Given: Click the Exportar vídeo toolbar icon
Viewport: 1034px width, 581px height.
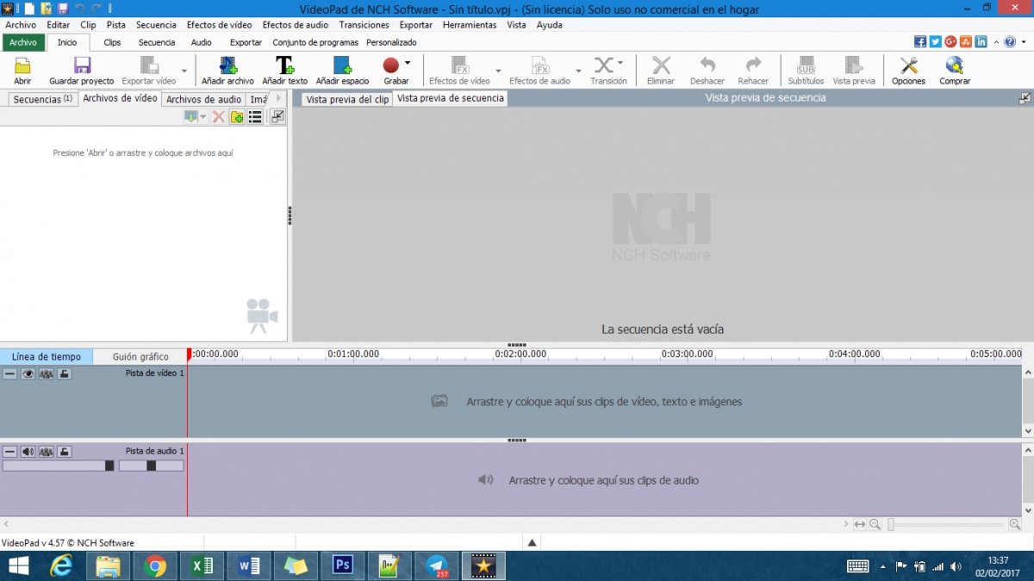Looking at the screenshot, I should [148, 70].
